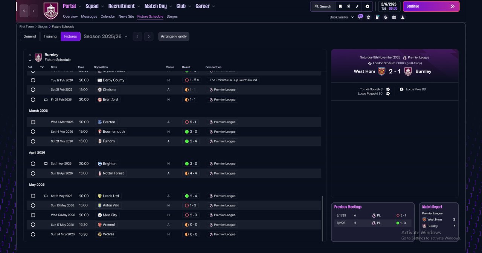Expand the Portal menu dropdown
Viewport: 482px width, 253px height.
(x=80, y=6)
